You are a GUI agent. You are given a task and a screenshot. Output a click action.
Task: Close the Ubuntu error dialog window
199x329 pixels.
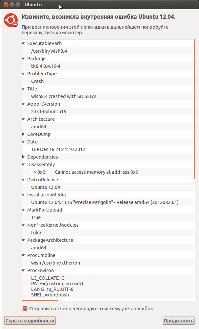coord(6,5)
